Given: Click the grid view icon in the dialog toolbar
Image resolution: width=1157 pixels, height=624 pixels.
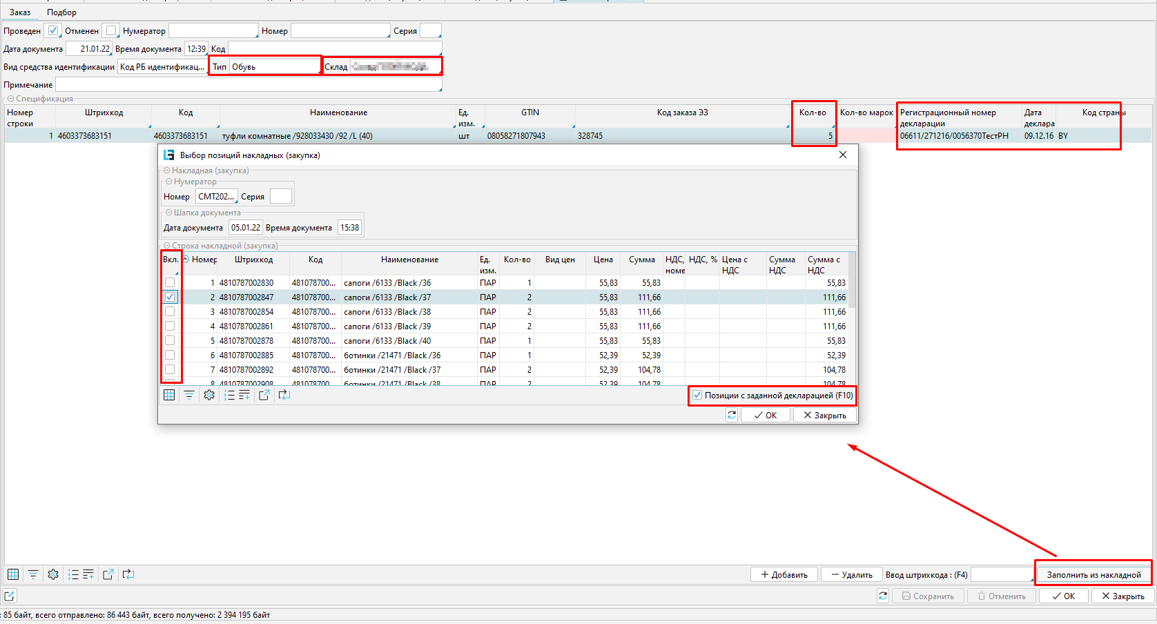Looking at the screenshot, I should coord(169,395).
